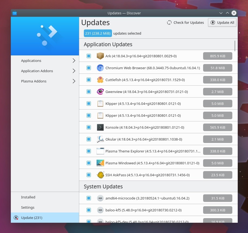This screenshot has width=248, height=233.
Task: Click the amd64-microcode generic package icon
Action: pyautogui.click(x=100, y=198)
